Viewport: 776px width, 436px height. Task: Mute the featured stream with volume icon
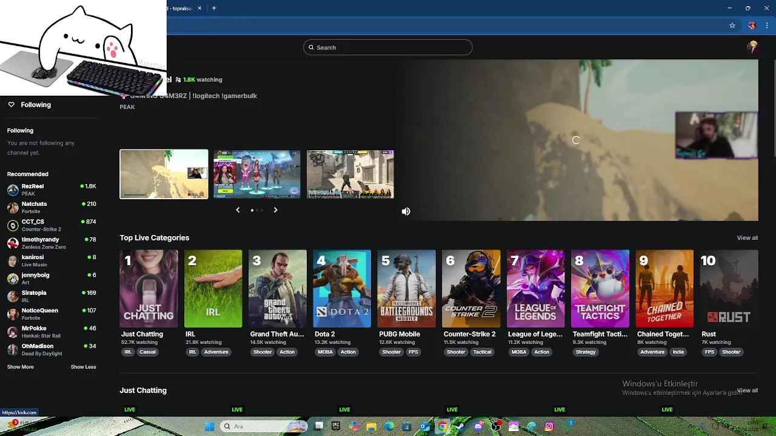tap(406, 211)
